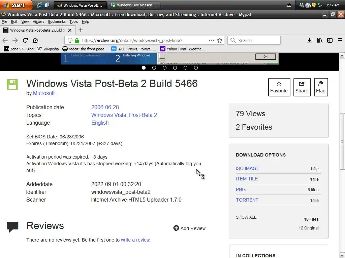Open the View menu

point(25,21)
